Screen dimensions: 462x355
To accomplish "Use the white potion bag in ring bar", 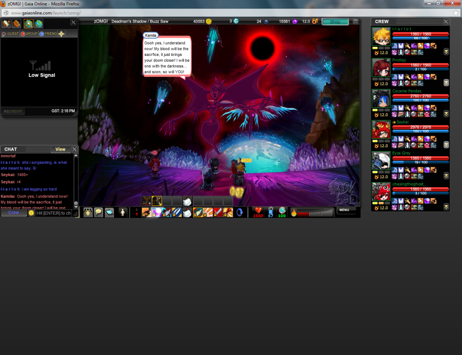I will coord(187,212).
